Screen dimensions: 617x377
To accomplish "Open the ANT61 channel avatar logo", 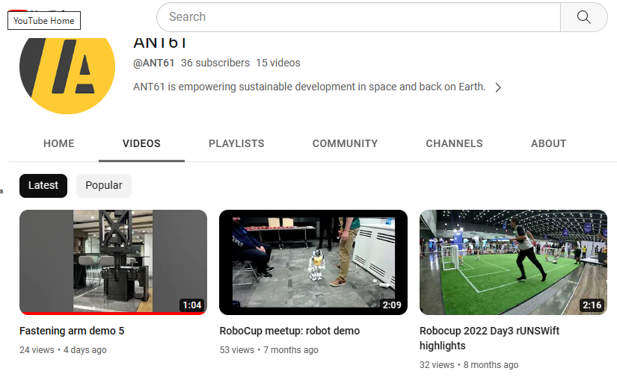I will tap(67, 76).
